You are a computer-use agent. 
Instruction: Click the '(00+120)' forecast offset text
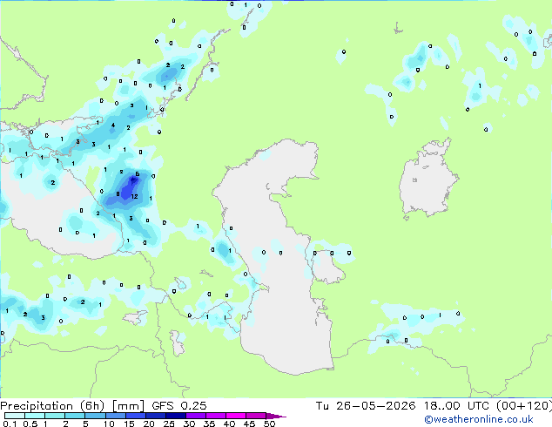click(x=524, y=406)
